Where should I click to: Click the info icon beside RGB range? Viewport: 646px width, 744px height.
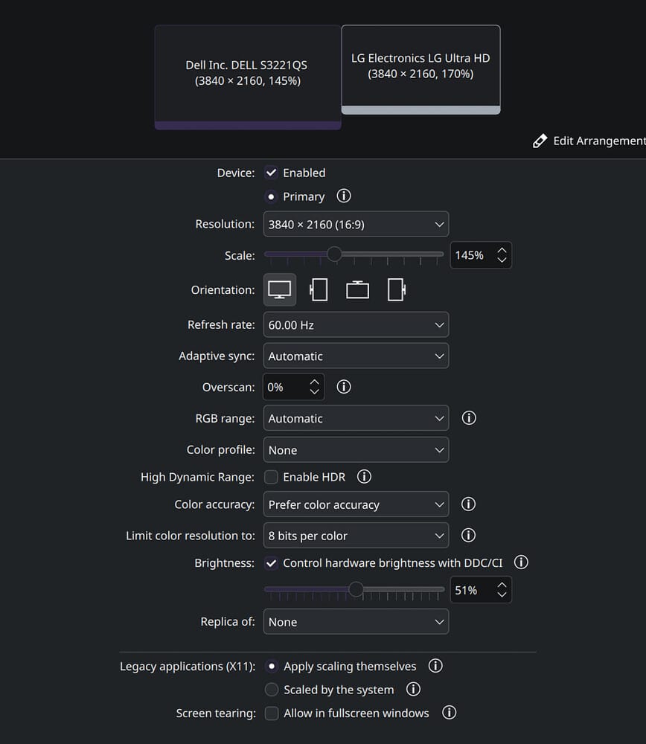468,417
